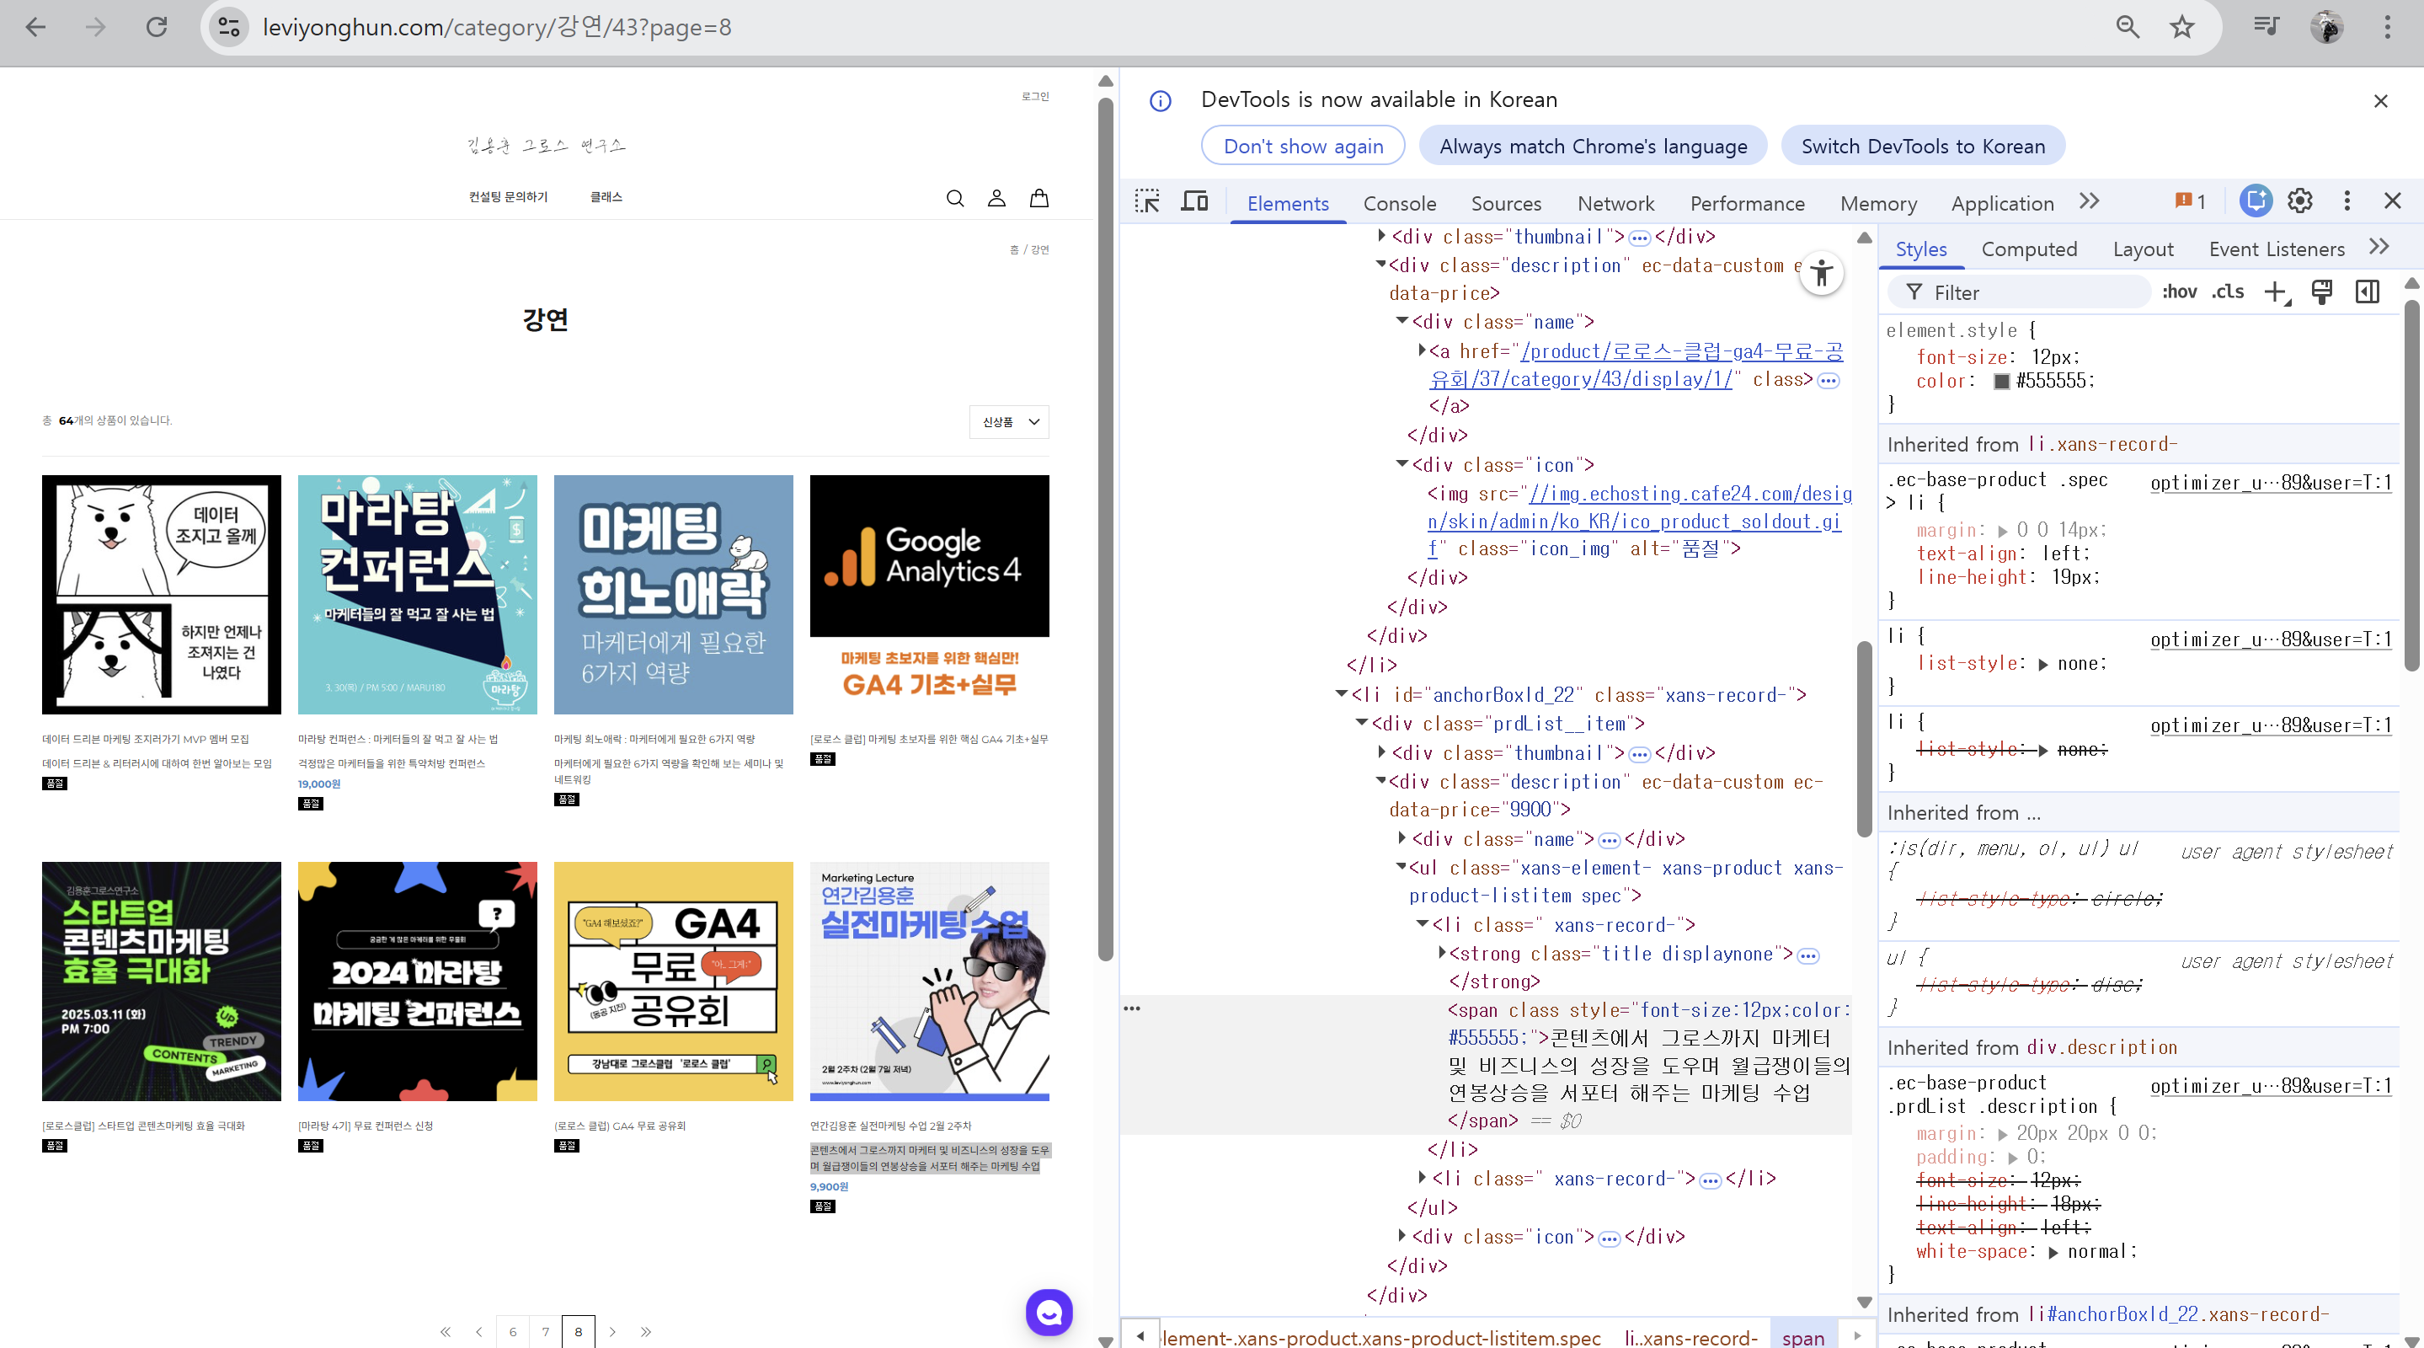This screenshot has height=1348, width=2424.
Task: Click the last page double-arrow
Action: pos(645,1332)
